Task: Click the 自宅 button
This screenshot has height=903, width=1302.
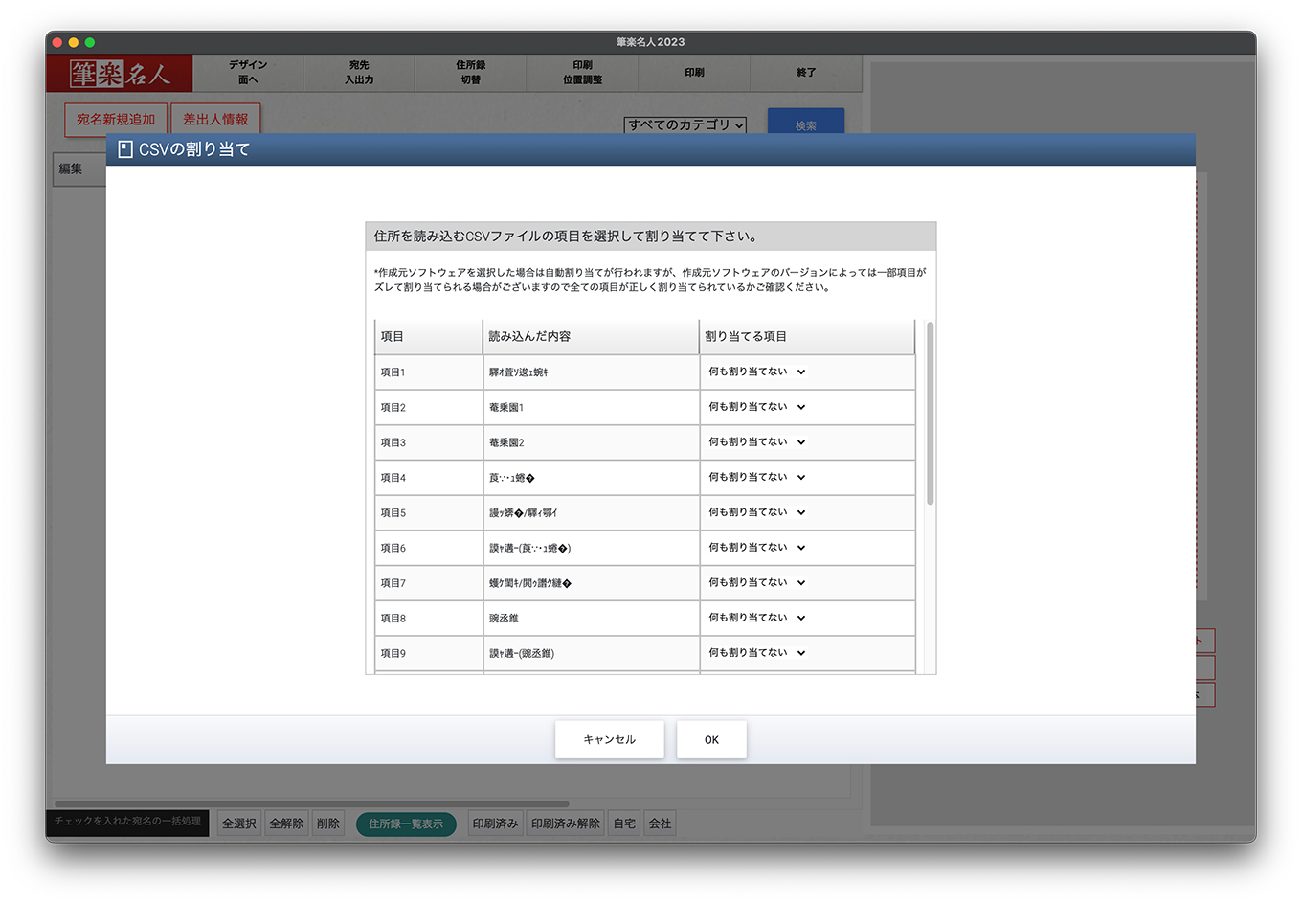Action: coord(625,824)
